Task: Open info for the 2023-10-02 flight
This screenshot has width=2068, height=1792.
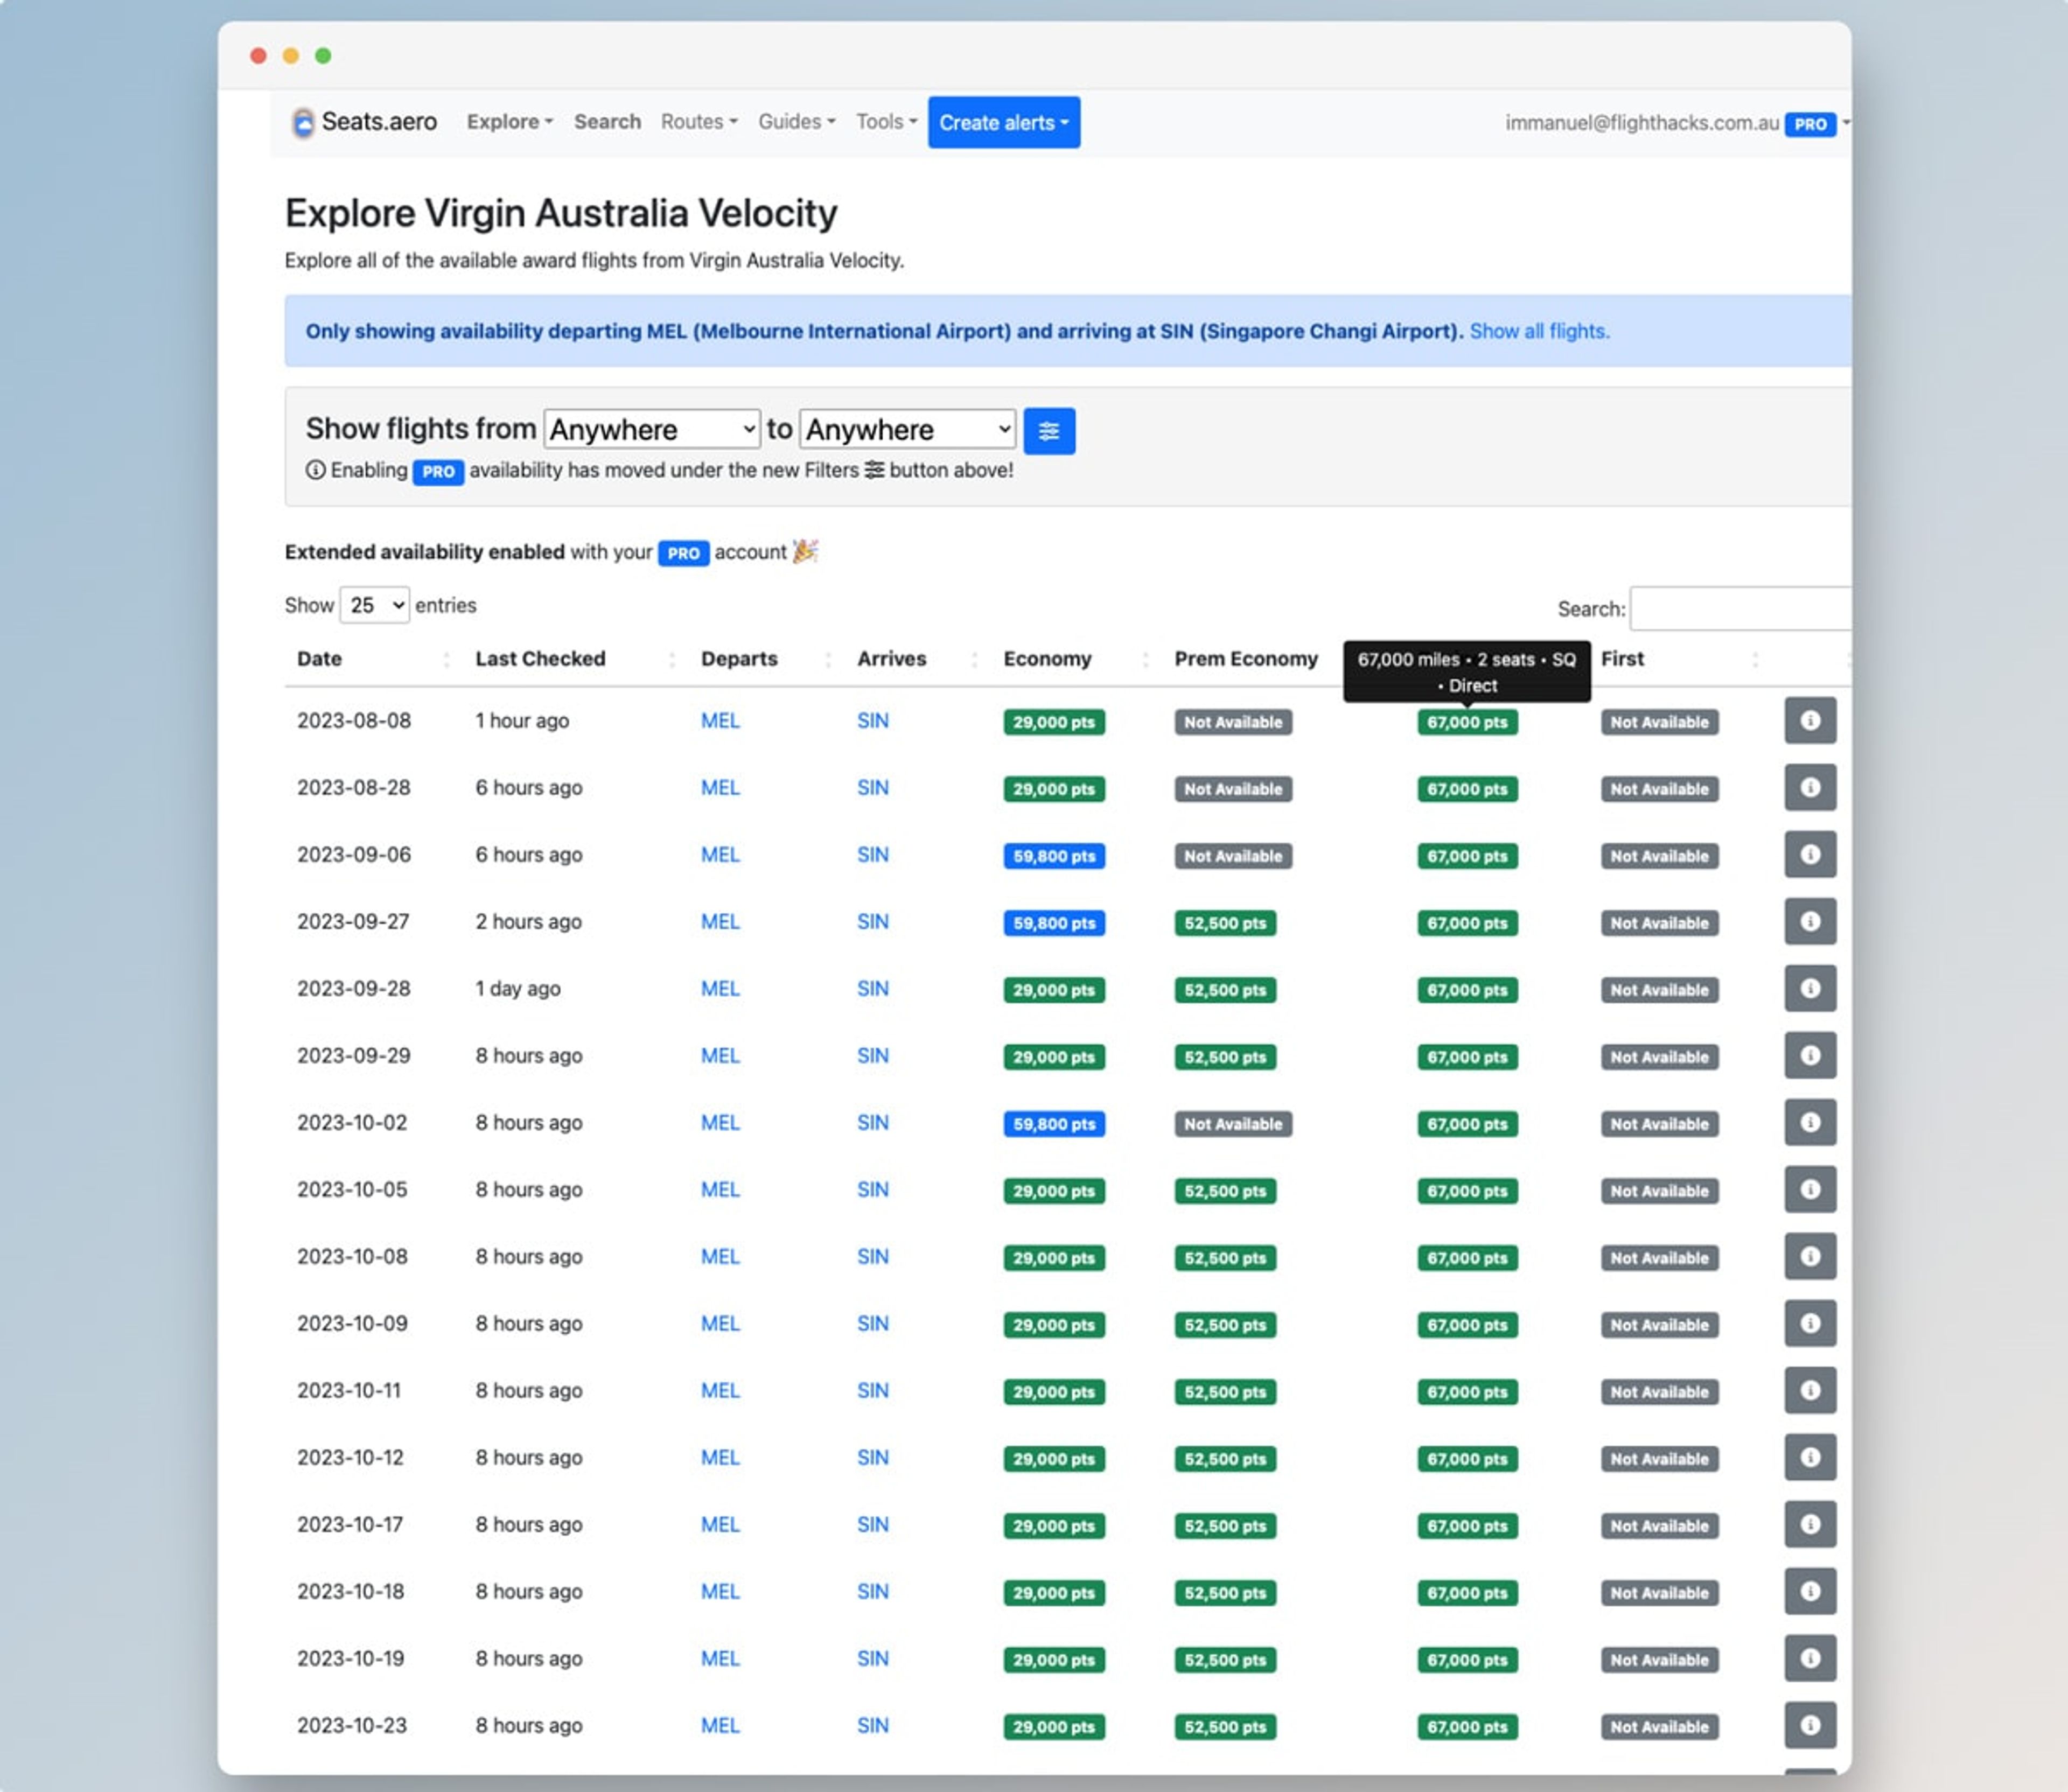Action: [1809, 1122]
